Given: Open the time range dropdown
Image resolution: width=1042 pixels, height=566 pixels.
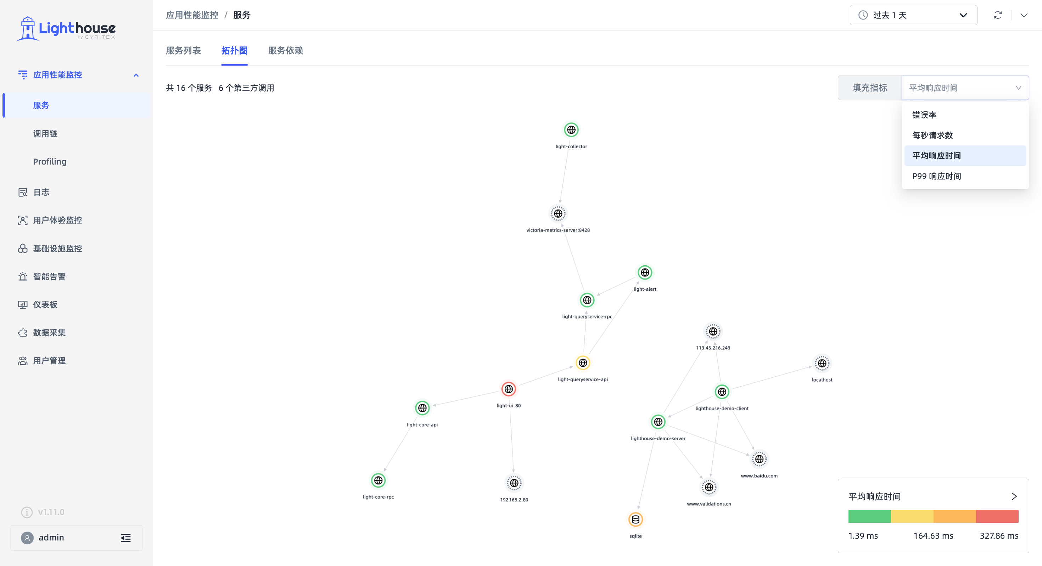Looking at the screenshot, I should [913, 15].
